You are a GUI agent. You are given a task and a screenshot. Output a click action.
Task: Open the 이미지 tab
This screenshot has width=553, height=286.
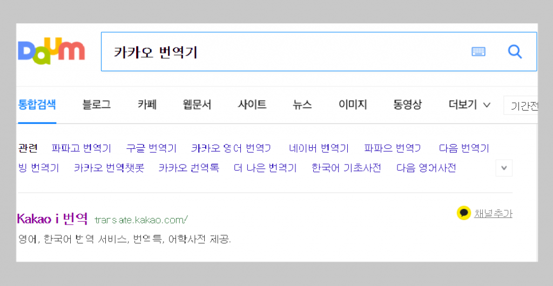coord(353,105)
